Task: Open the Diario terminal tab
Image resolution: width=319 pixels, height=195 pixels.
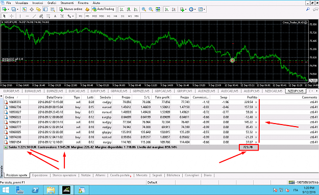Action: click(x=208, y=175)
